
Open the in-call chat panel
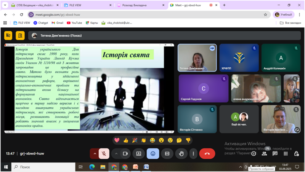click(275, 154)
